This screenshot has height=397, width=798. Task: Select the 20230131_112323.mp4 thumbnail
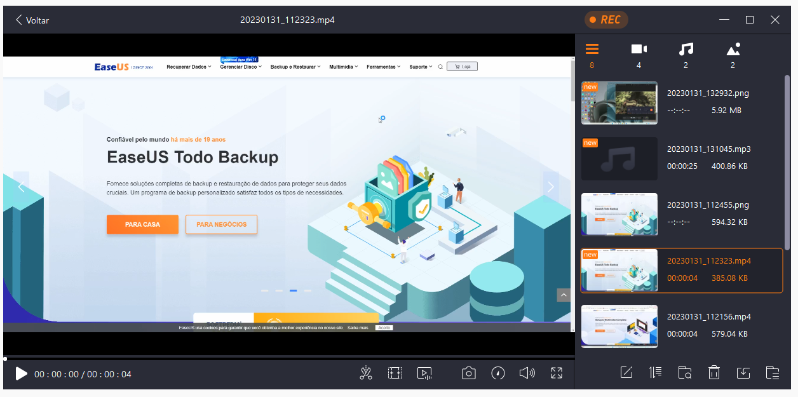(x=619, y=271)
